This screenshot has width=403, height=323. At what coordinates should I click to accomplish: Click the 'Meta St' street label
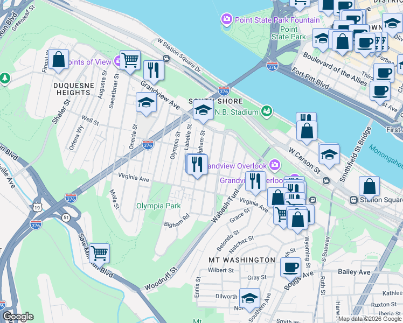114,199
